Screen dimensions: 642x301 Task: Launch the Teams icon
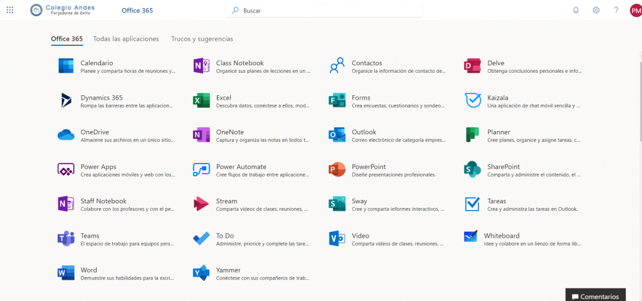[66, 238]
